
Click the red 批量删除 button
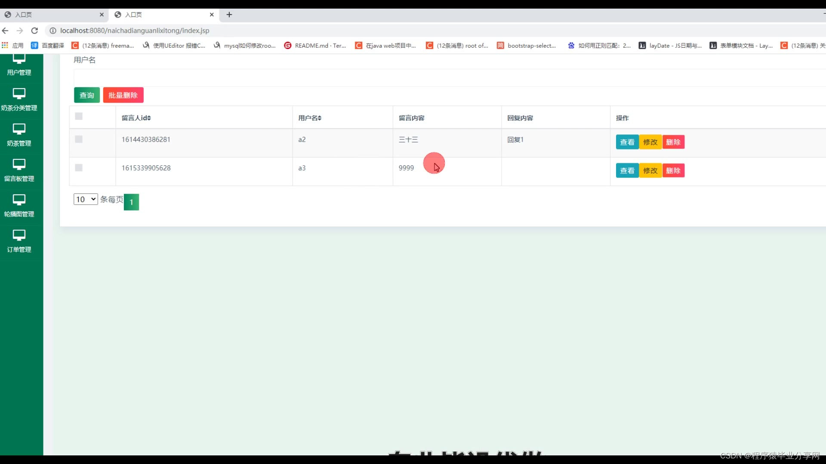[x=123, y=95]
